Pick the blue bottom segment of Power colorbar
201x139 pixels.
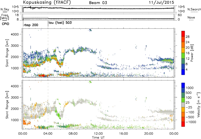[183, 72]
